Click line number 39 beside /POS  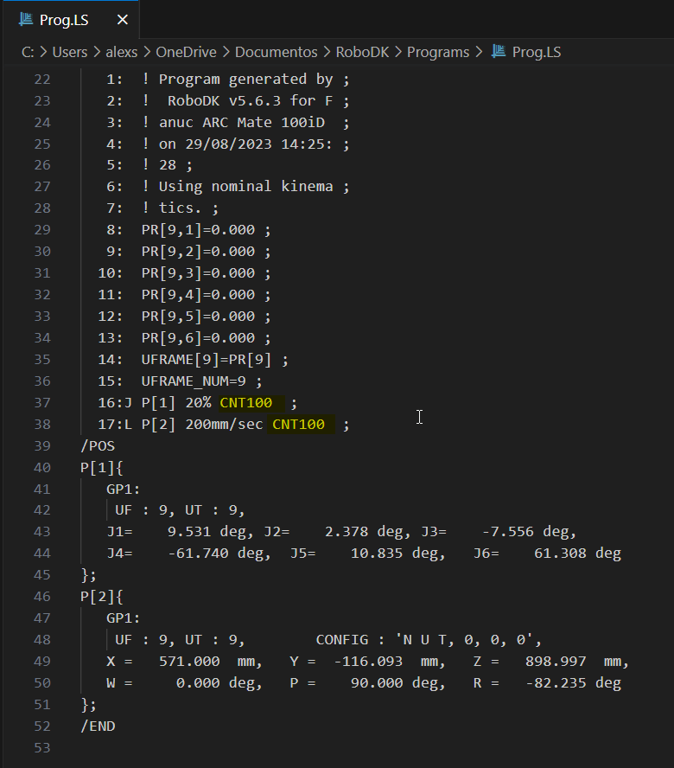tap(42, 445)
